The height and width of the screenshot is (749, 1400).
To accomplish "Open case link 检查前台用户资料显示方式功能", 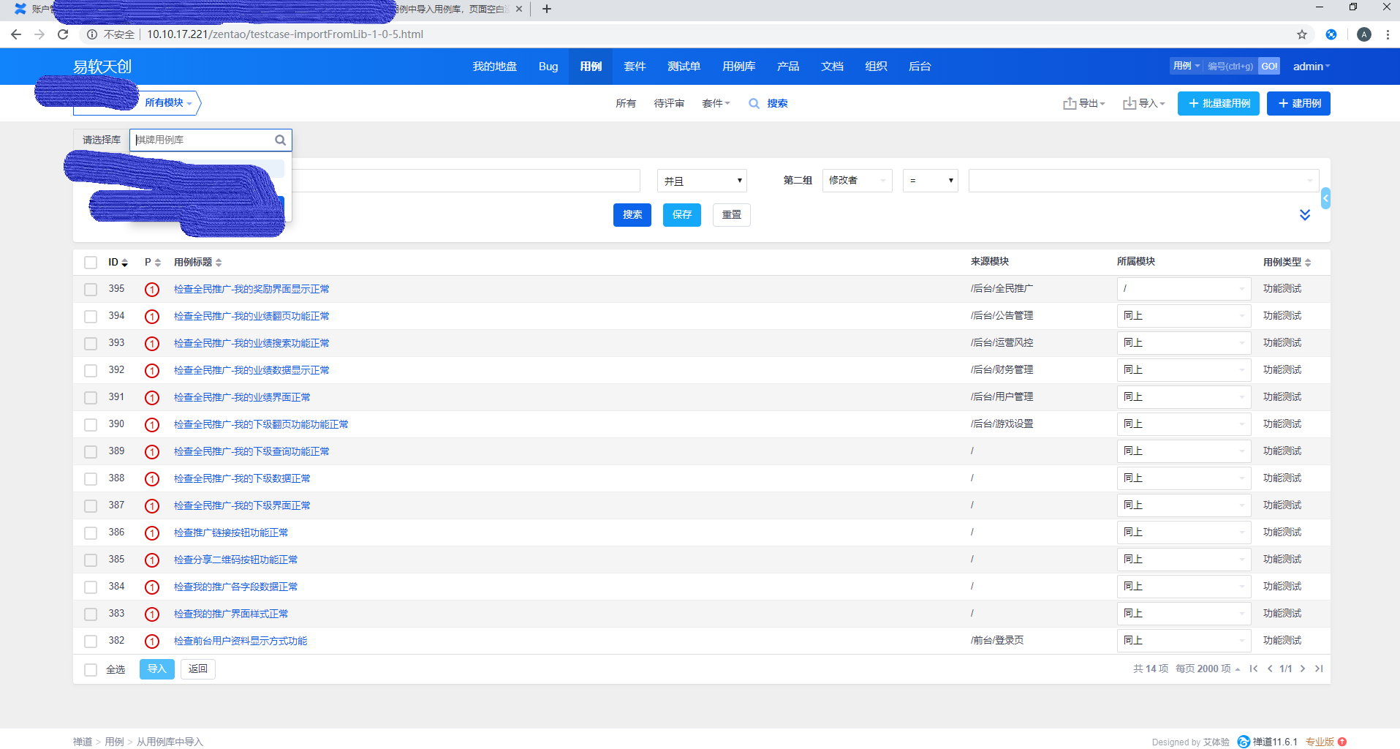I will 241,641.
